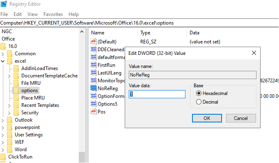Open the File menu
This screenshot has height=163, width=279.
point(4,14)
